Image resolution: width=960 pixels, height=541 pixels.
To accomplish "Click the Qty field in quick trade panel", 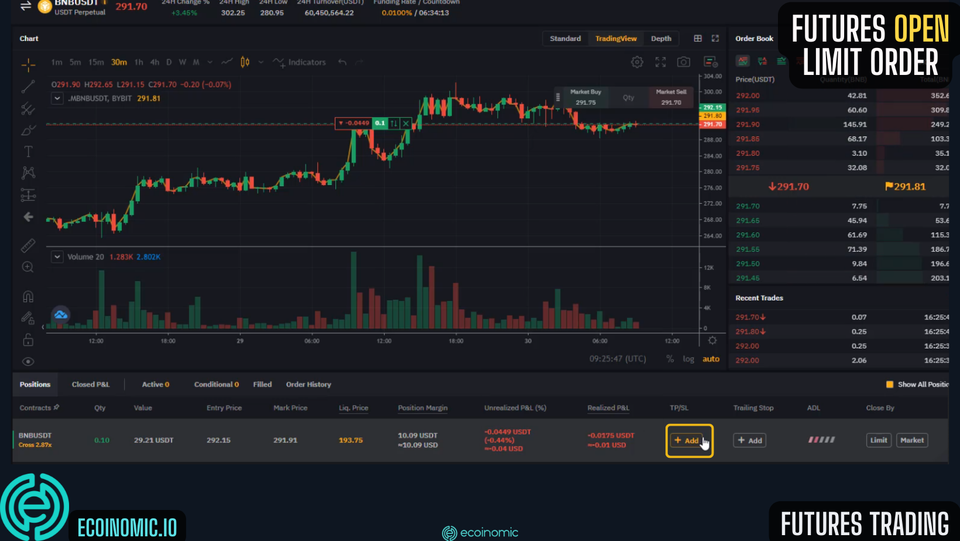I will (629, 98).
